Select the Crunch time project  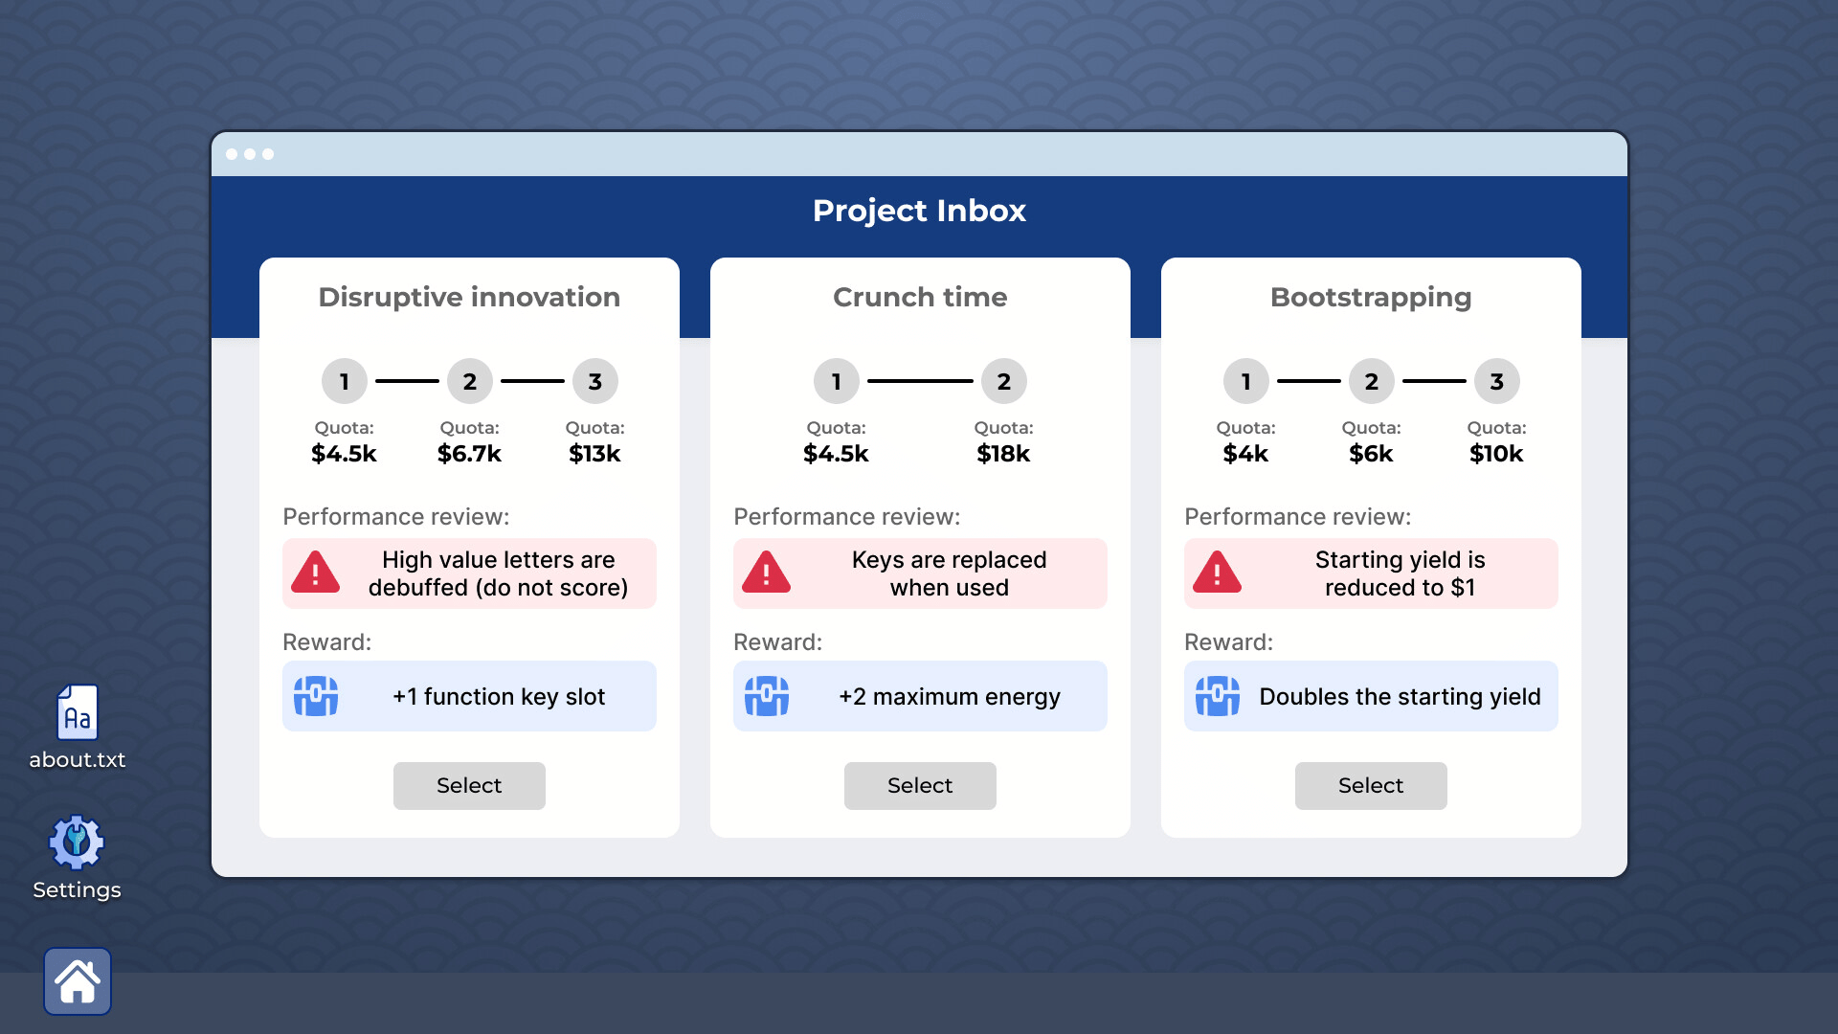(x=920, y=785)
